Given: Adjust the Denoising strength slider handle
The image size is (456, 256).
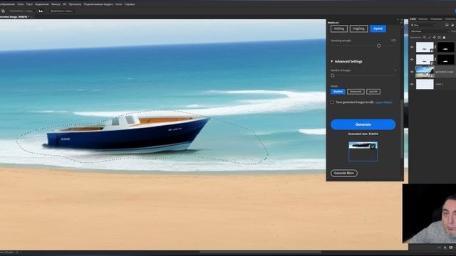Looking at the screenshot, I should [378, 46].
